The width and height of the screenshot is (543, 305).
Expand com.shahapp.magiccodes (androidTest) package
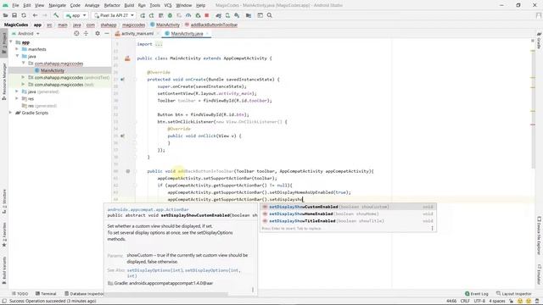point(23,77)
